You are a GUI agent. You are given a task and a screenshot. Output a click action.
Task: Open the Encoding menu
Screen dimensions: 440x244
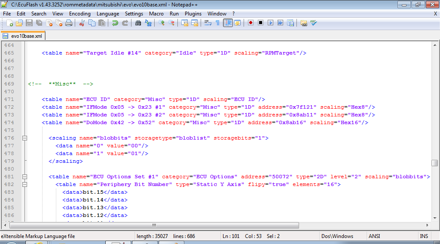79,14
